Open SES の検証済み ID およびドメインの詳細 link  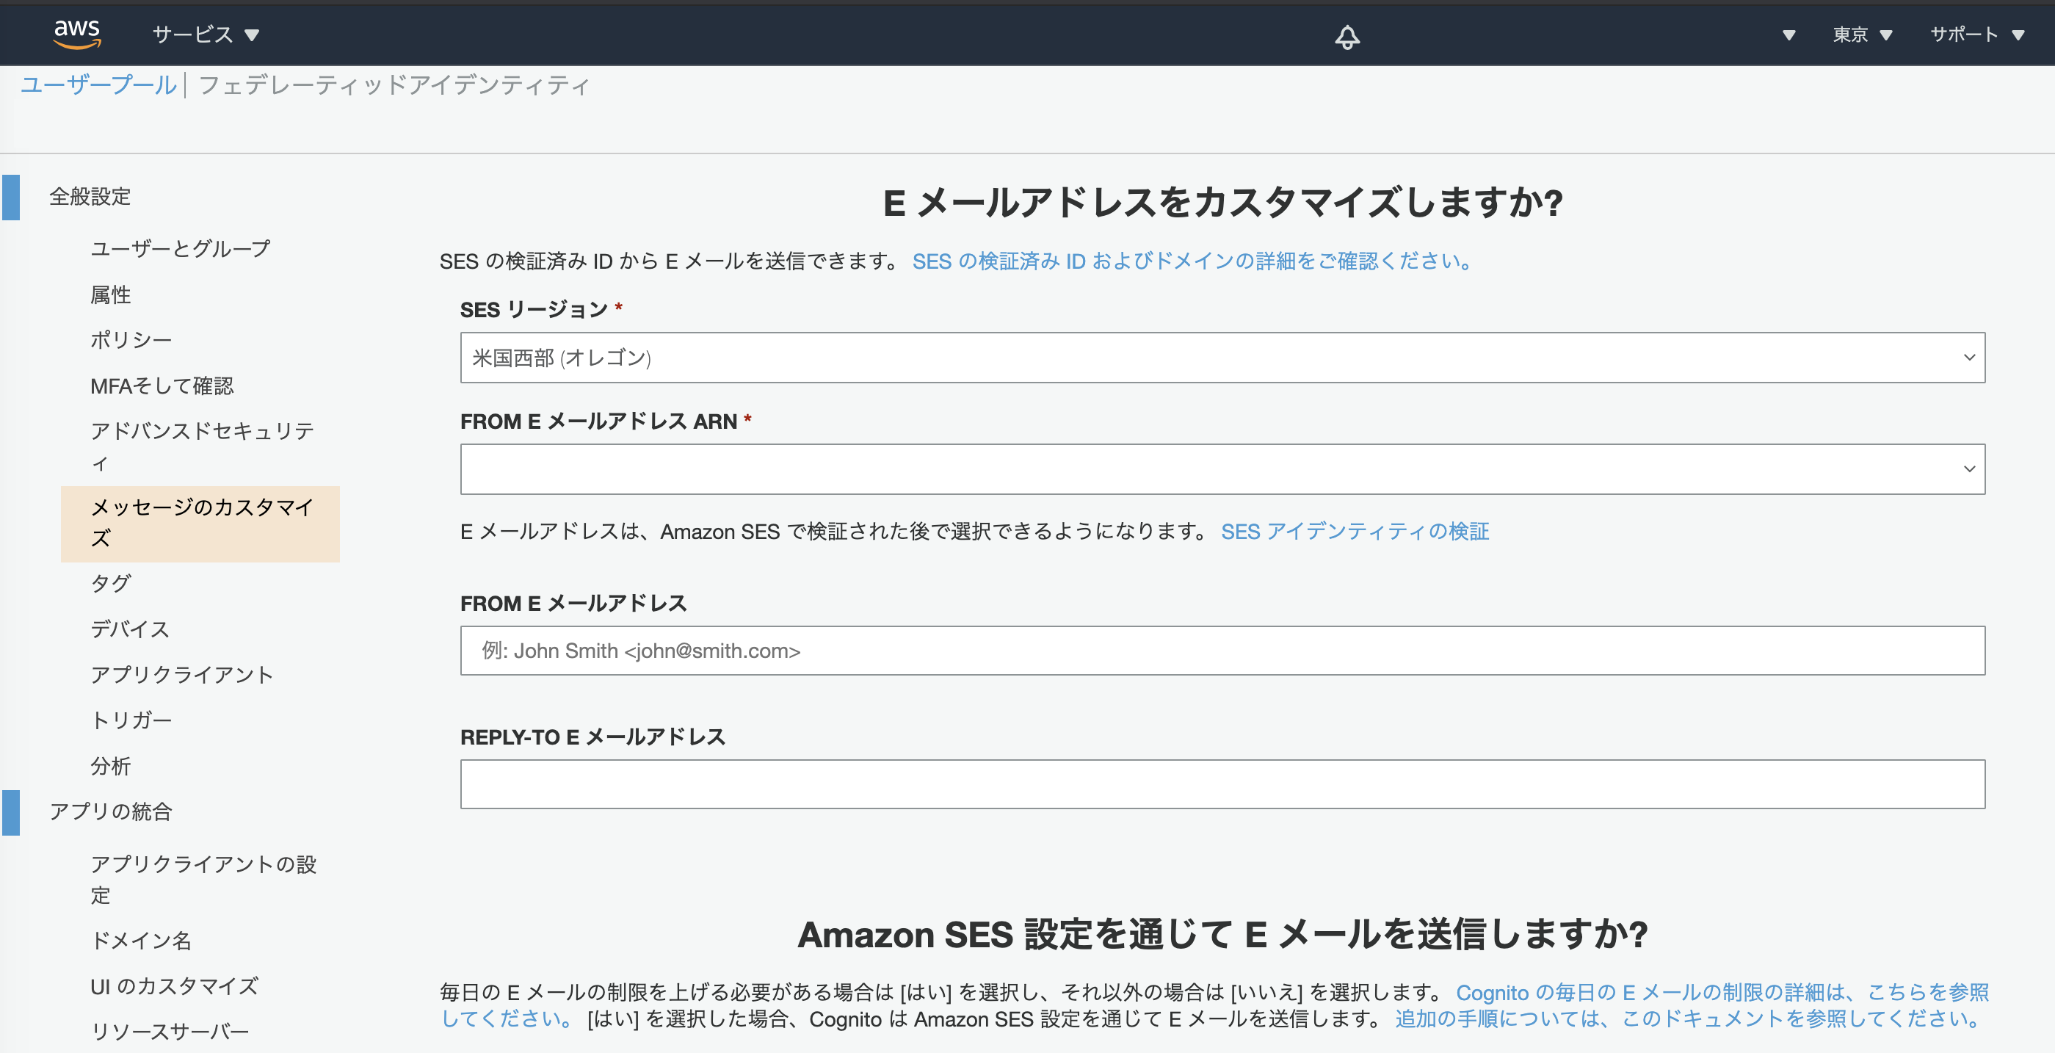[x=1194, y=261]
